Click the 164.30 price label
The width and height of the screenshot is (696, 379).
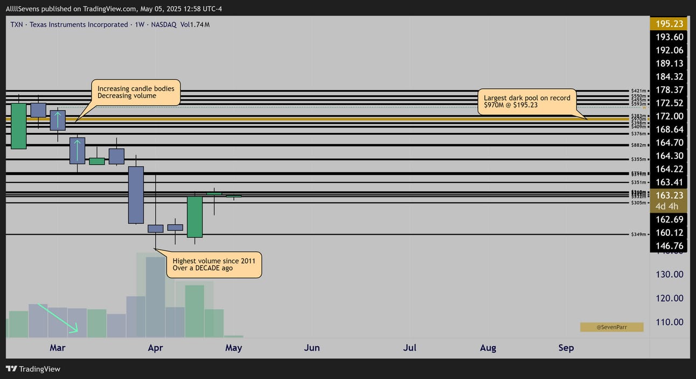[x=670, y=156]
